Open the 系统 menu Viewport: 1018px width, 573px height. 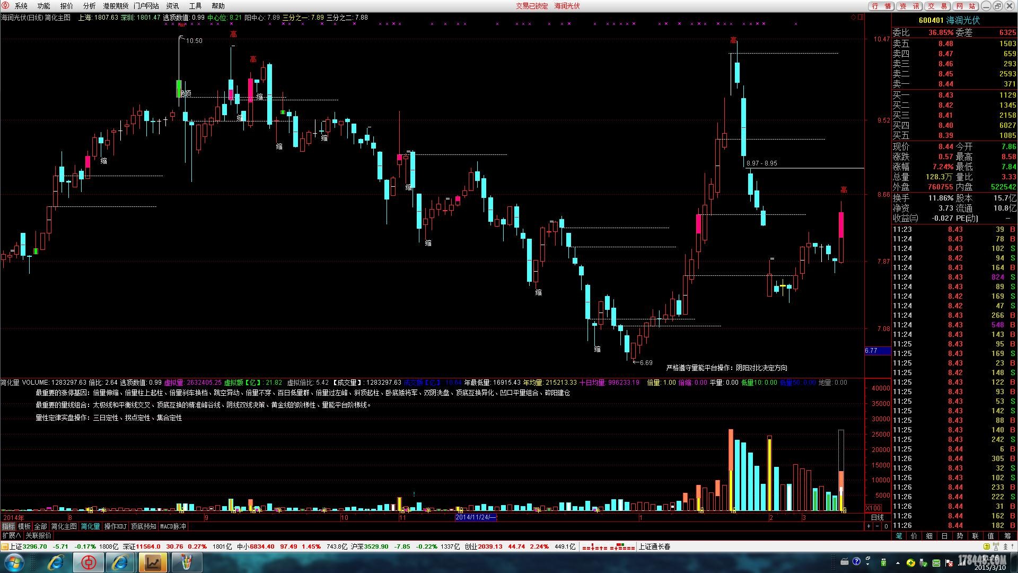21,6
